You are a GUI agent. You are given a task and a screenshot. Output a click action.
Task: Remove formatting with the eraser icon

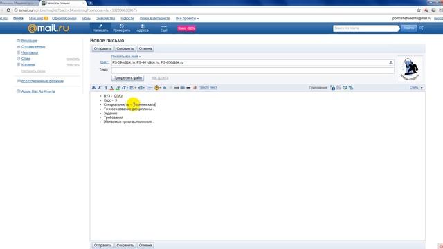(x=195, y=88)
